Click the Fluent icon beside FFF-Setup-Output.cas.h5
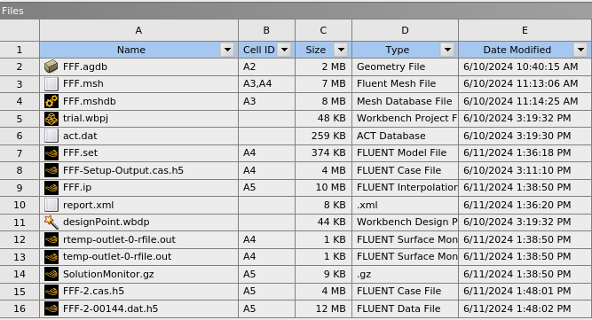The height and width of the screenshot is (320, 592). 51,170
